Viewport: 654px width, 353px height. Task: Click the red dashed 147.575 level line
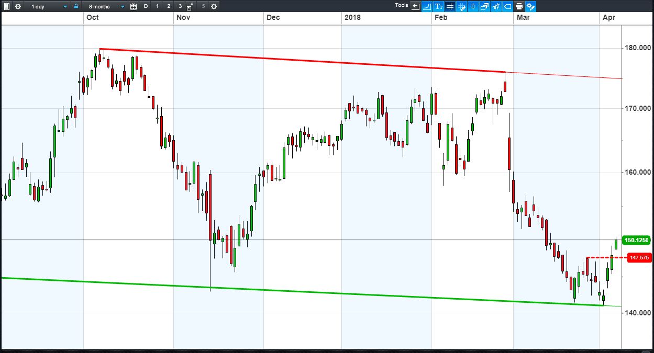click(x=606, y=258)
